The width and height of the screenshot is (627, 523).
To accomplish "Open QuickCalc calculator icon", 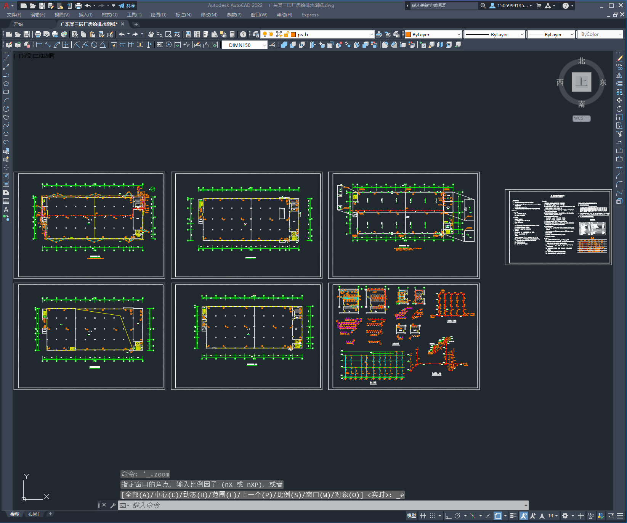I will point(232,34).
